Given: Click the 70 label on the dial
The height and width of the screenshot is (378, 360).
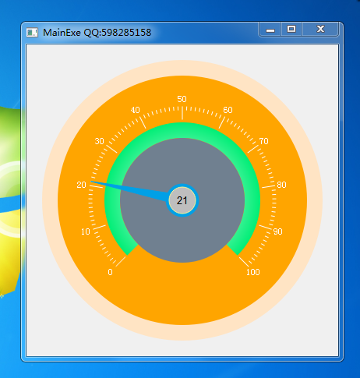Looking at the screenshot, I should (263, 141).
